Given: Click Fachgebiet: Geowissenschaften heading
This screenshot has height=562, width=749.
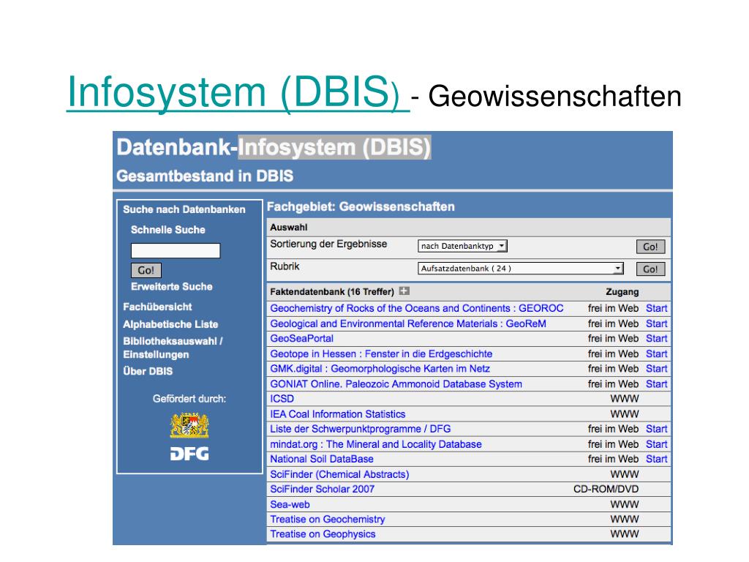Looking at the screenshot, I should (361, 206).
